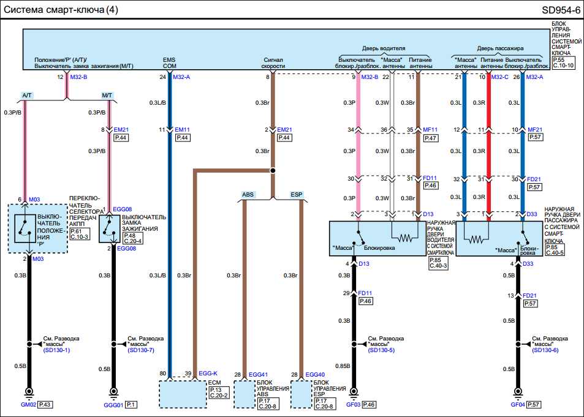The height and width of the screenshot is (417, 584).
Task: Open the SD130-1 ground distribution link
Action: click(x=56, y=350)
